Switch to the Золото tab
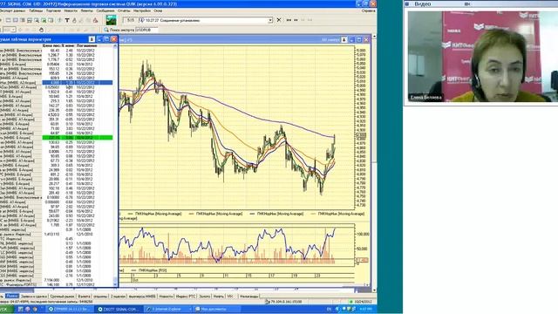This screenshot has height=314, width=558. 205,297
